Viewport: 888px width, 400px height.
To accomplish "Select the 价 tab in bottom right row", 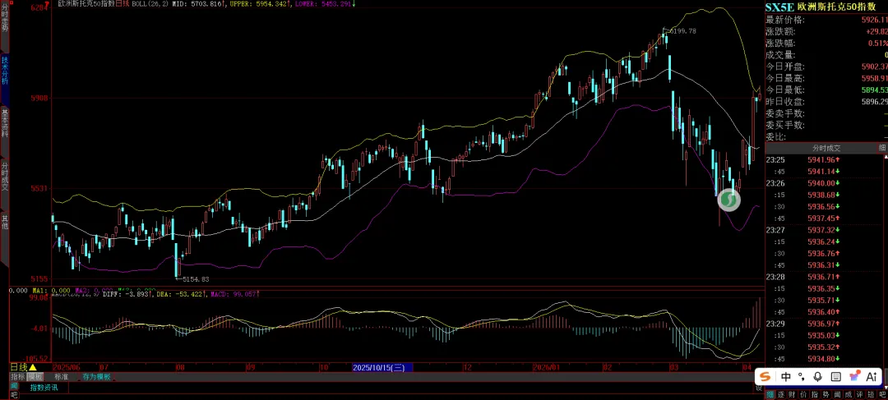I will coord(804,393).
